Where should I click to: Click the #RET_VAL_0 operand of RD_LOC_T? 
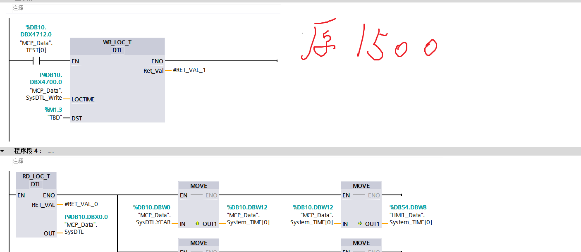click(81, 204)
